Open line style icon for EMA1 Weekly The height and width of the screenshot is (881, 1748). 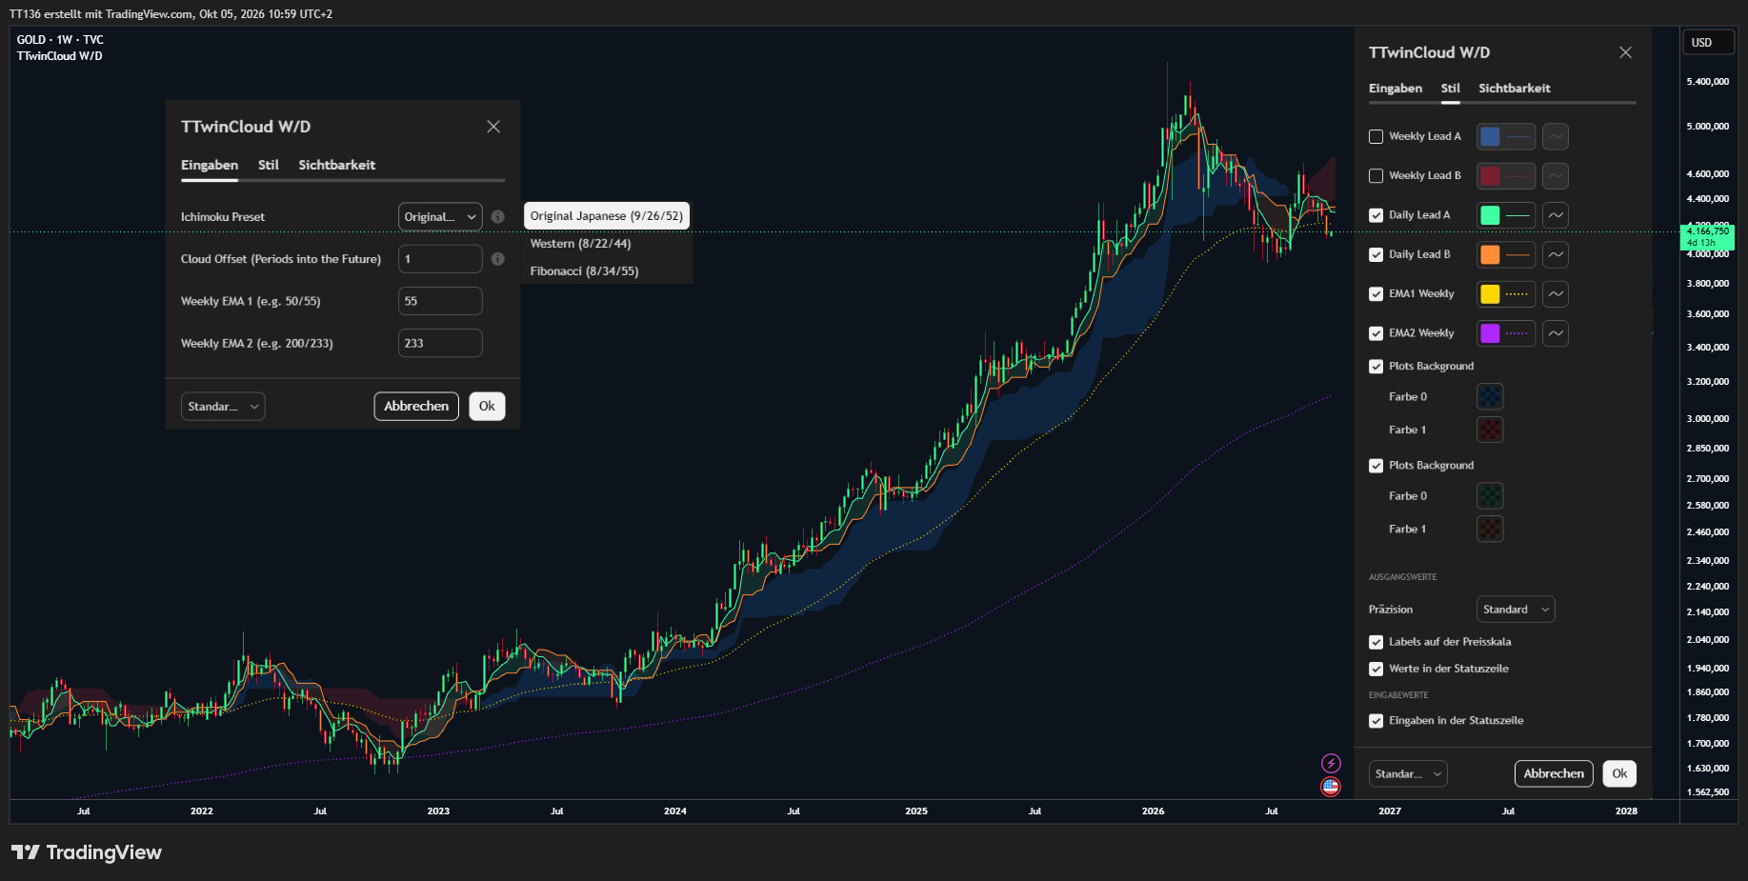[x=1555, y=294]
